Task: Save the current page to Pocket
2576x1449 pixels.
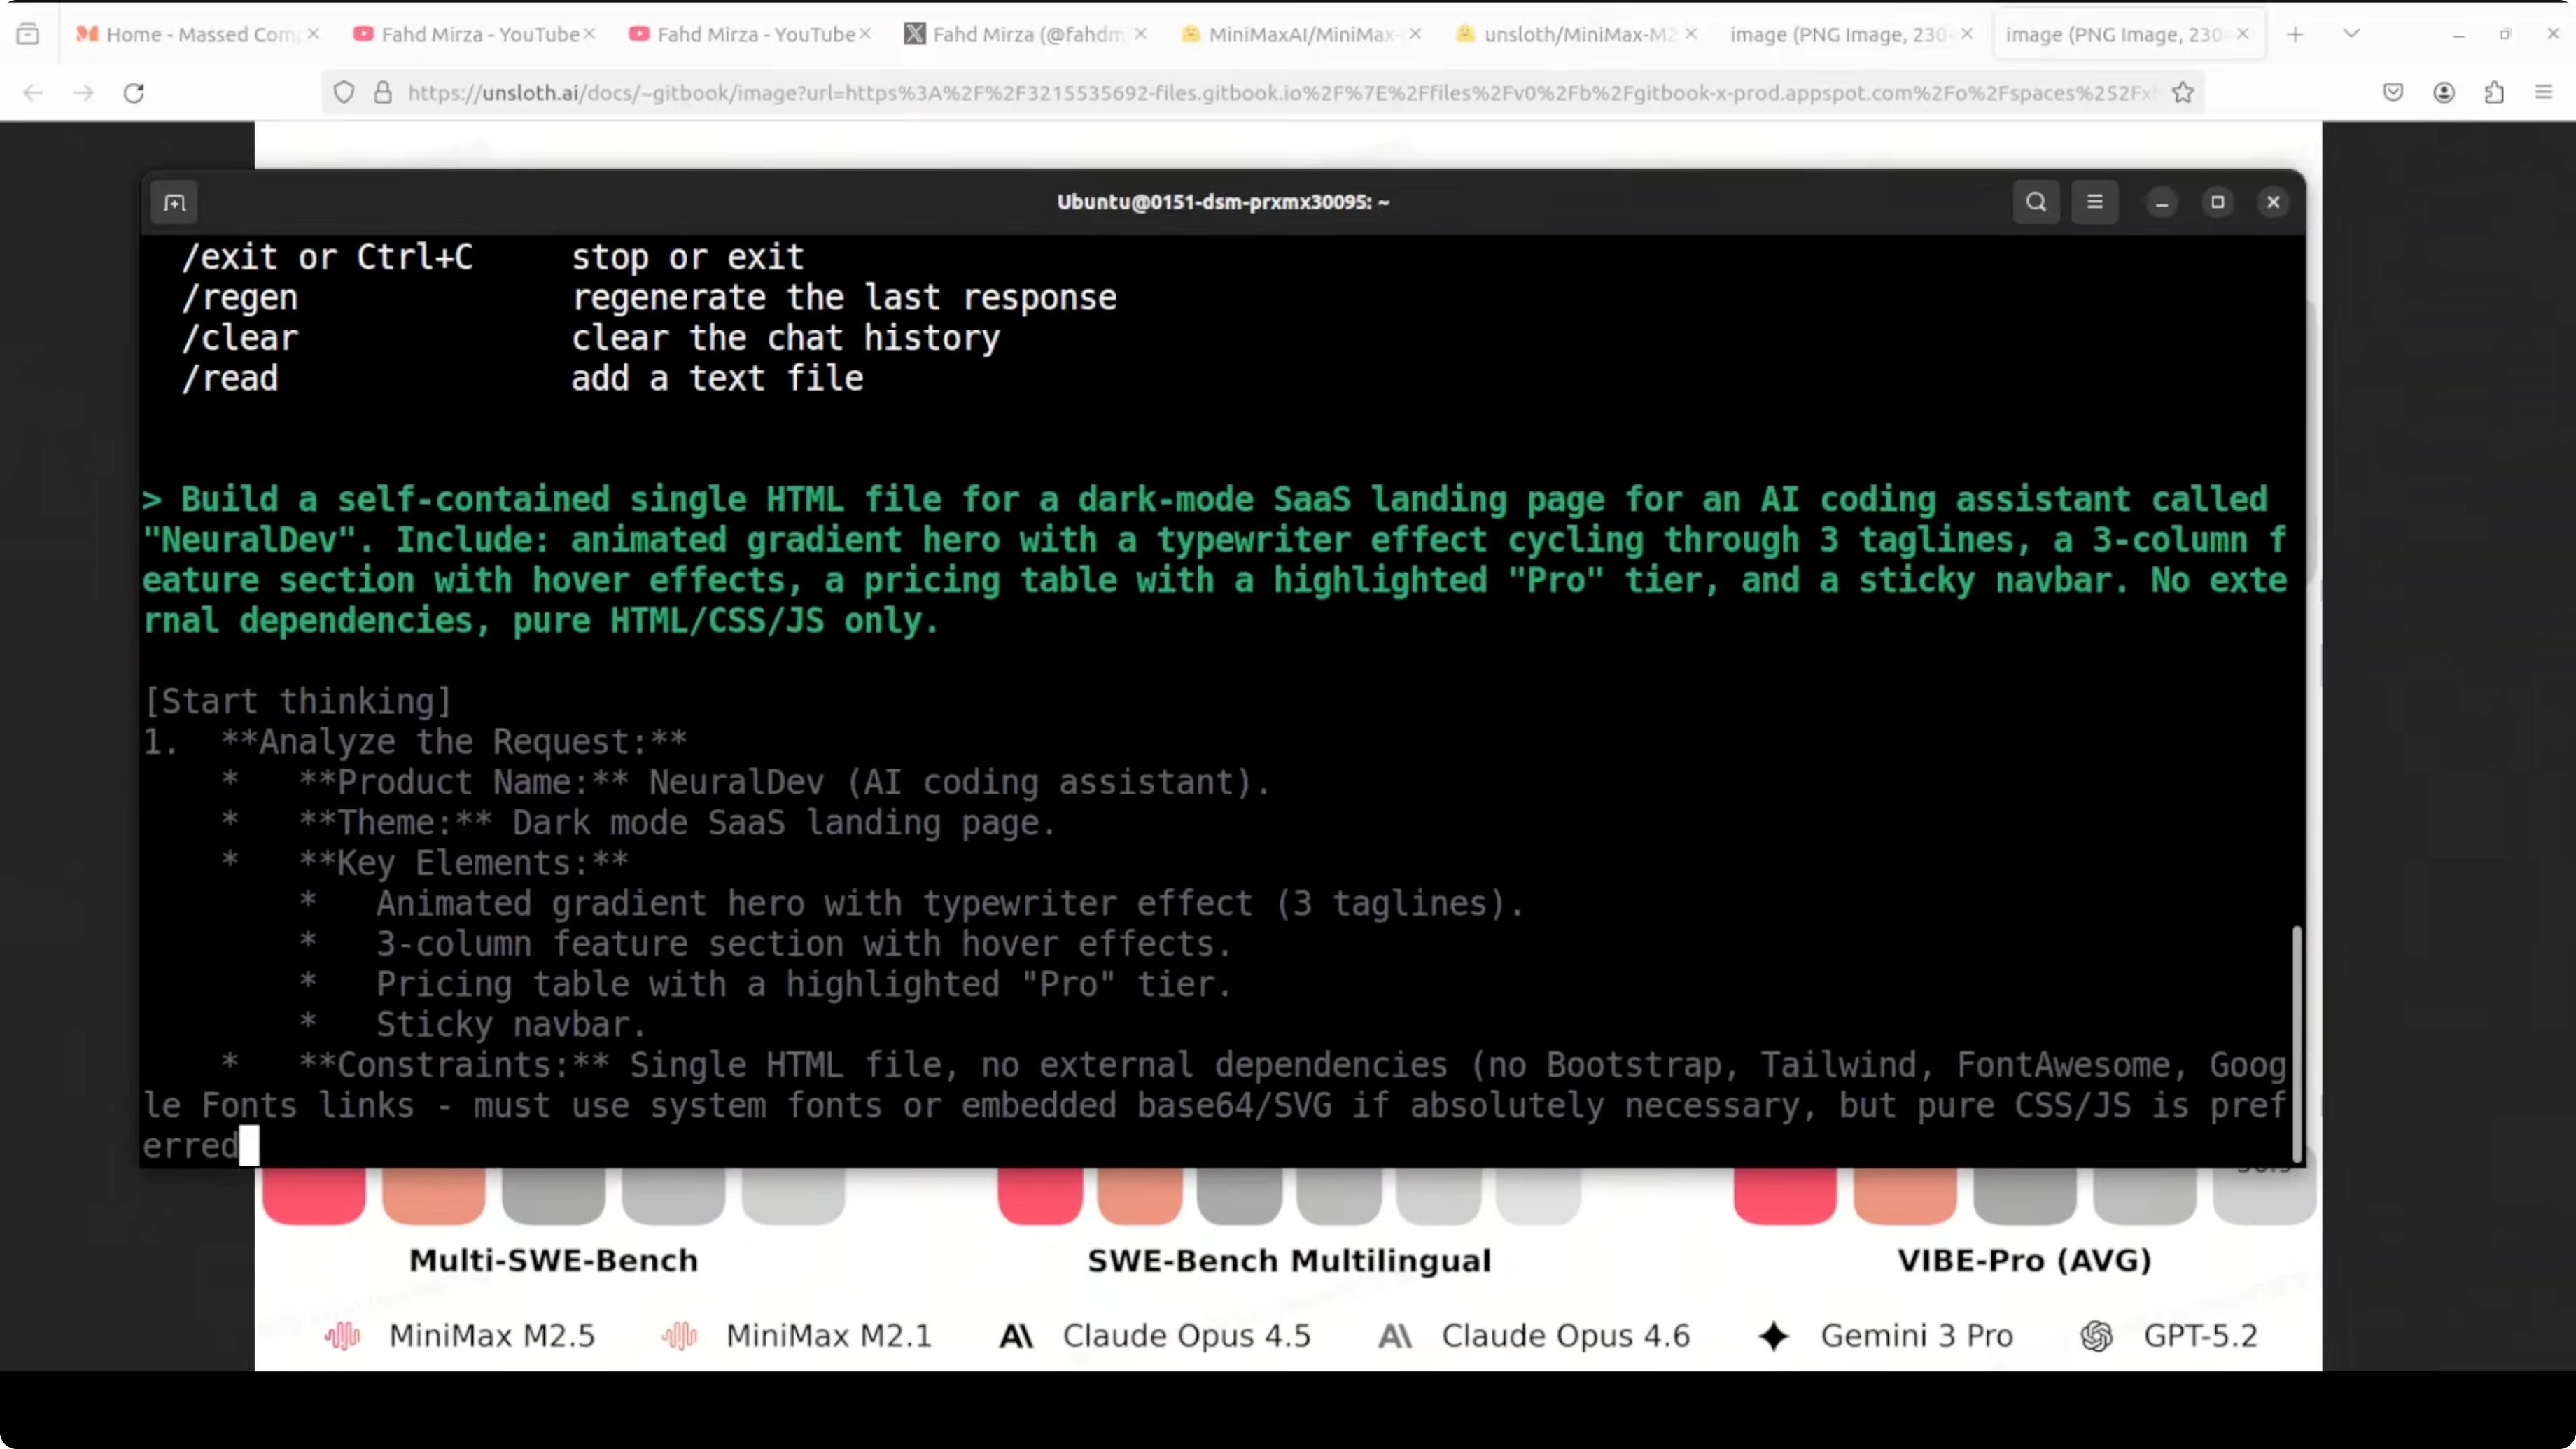Action: (x=2392, y=92)
